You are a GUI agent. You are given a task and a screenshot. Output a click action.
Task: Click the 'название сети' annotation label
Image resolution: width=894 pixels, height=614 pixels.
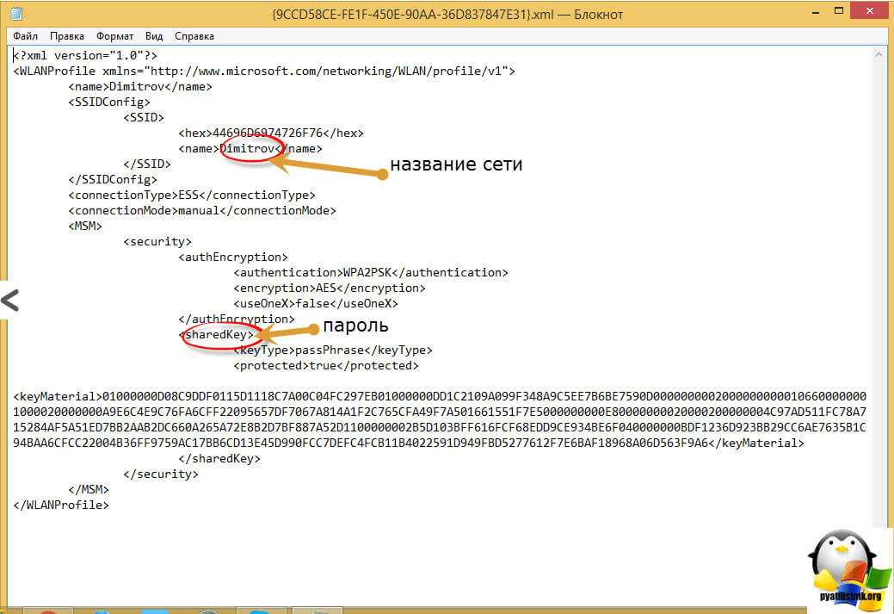pyautogui.click(x=456, y=164)
